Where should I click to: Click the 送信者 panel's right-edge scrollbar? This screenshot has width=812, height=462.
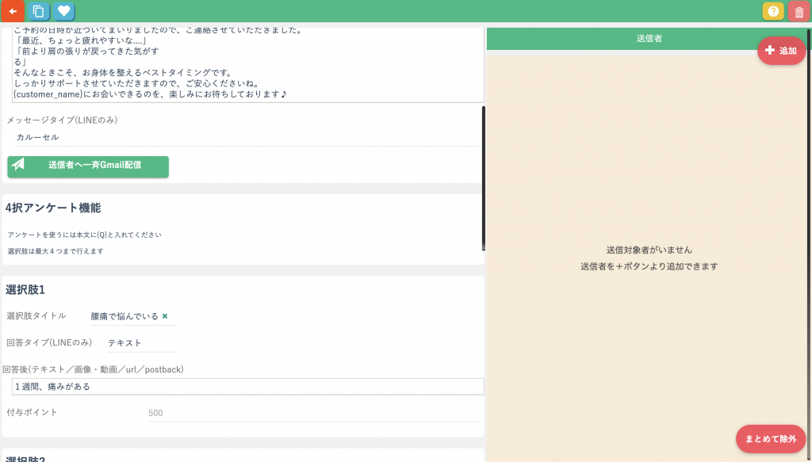(x=809, y=238)
